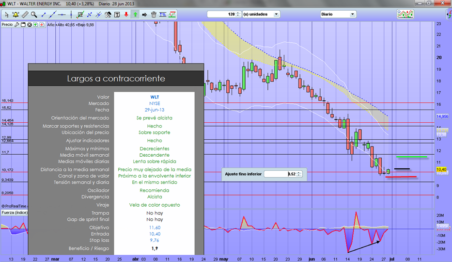This screenshot has width=452, height=262.
Task: Select the ruler measurement tool
Action: click(x=25, y=15)
